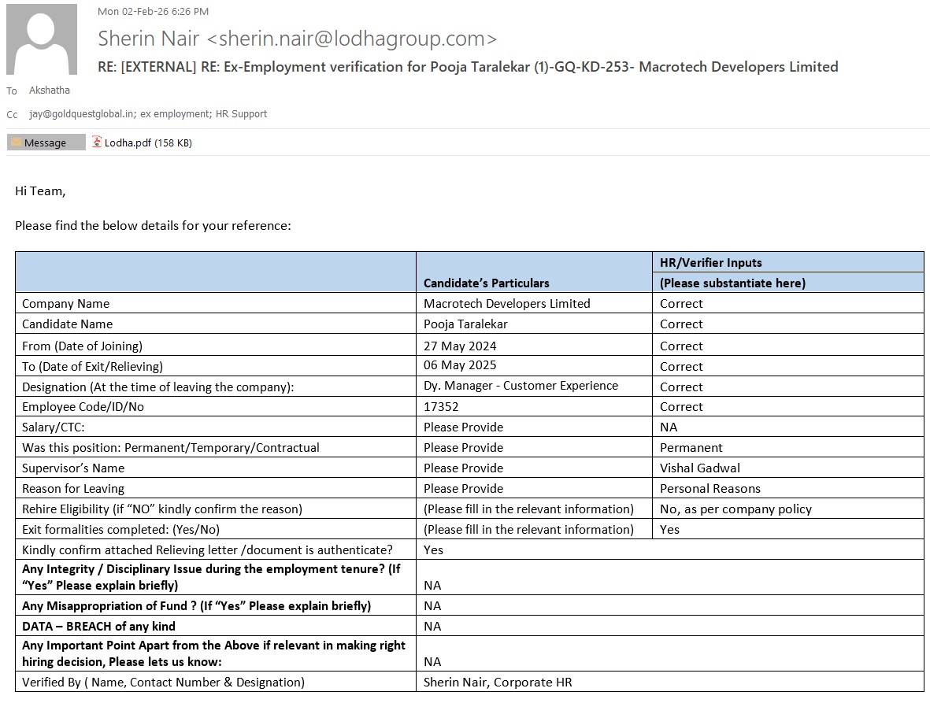Viewport: 930px width, 703px height.
Task: Select the employee code 17352 cell
Action: (x=441, y=407)
